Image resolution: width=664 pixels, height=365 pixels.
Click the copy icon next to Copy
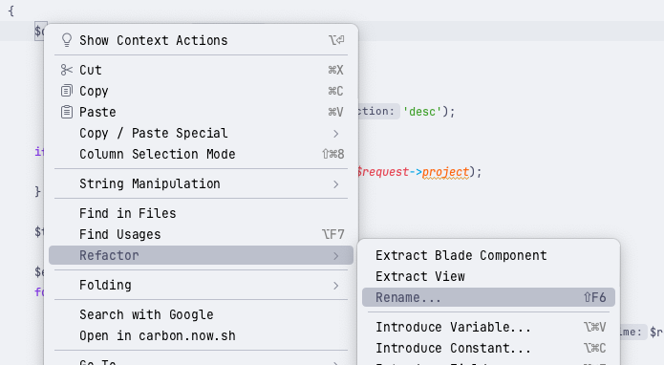[67, 91]
